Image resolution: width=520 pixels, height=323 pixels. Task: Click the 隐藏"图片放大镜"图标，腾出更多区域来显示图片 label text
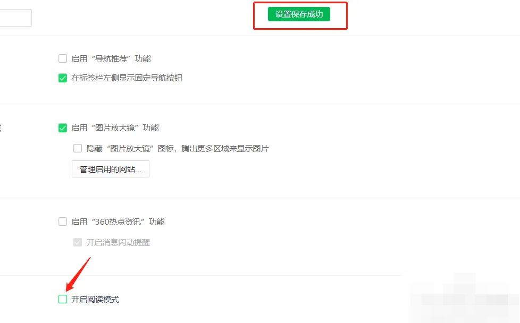(x=178, y=149)
